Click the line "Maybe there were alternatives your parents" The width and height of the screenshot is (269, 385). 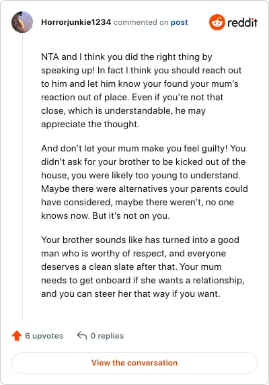145,189
